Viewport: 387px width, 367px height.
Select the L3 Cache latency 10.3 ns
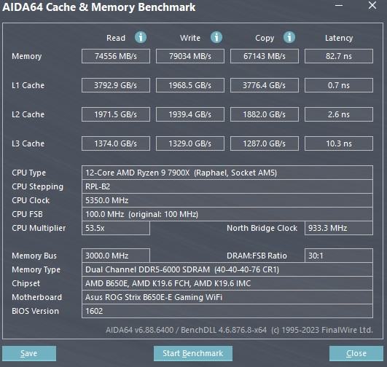pyautogui.click(x=339, y=143)
